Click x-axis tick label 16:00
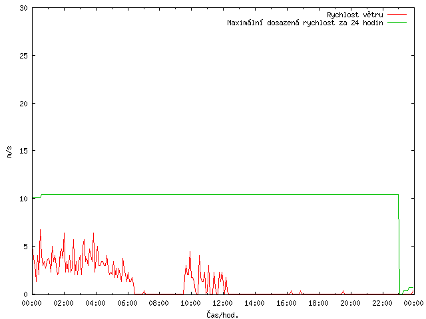Screen dimensions: 426x319 coord(286,303)
